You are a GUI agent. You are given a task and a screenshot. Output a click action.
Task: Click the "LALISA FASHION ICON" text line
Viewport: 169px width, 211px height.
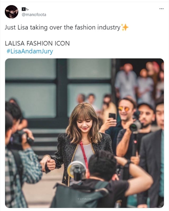(37, 43)
